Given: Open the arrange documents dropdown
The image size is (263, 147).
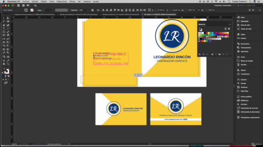Looking at the screenshot, I should pyautogui.click(x=29, y=5).
